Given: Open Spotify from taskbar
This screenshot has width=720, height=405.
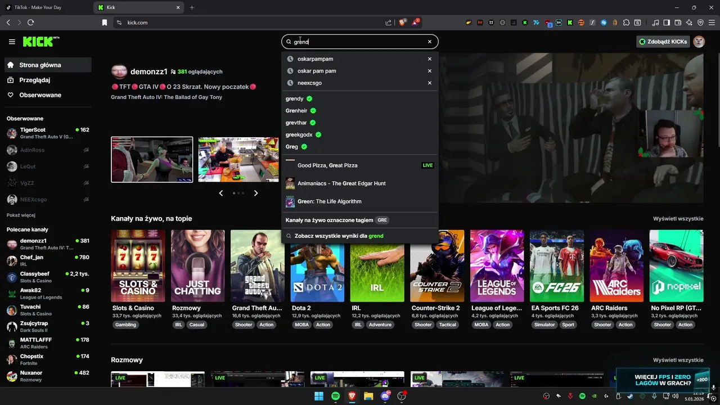Looking at the screenshot, I should coord(335,396).
